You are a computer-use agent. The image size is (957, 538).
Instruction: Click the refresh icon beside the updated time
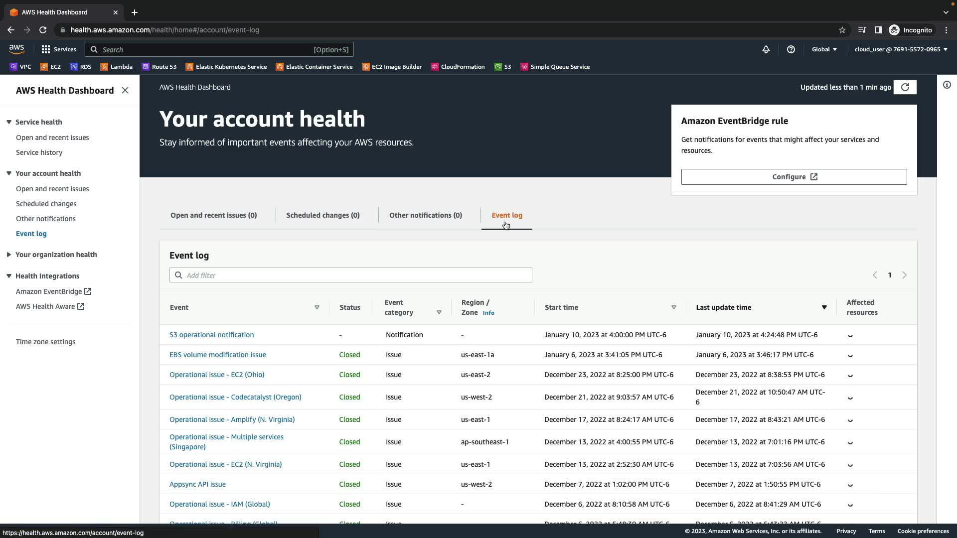coord(905,87)
